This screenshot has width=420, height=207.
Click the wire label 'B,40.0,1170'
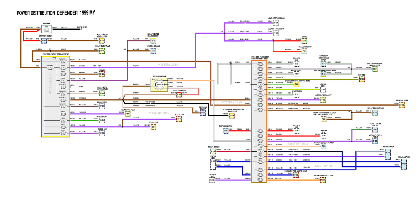point(64,27)
